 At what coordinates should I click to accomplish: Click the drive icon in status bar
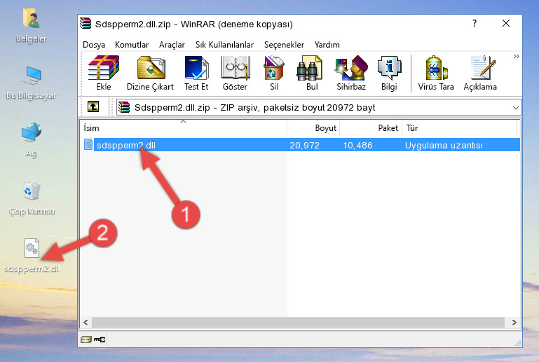86,340
